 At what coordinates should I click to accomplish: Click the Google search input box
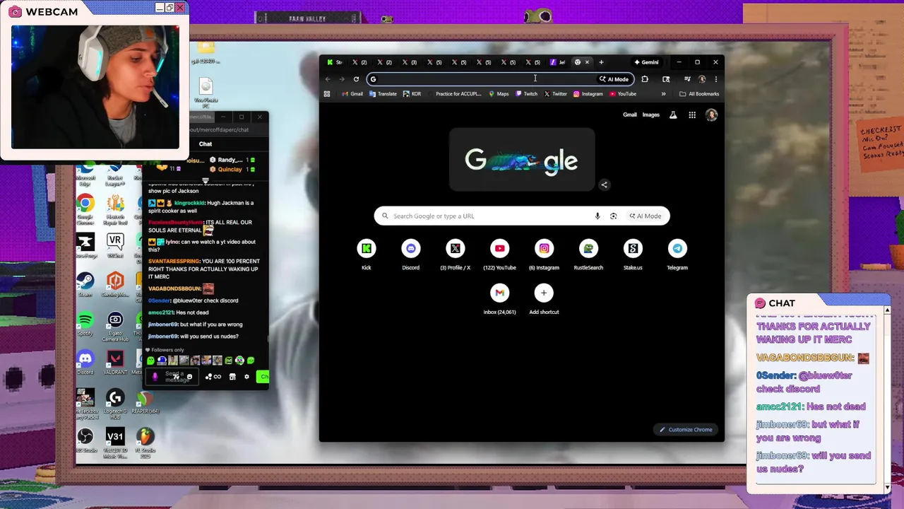click(x=492, y=216)
